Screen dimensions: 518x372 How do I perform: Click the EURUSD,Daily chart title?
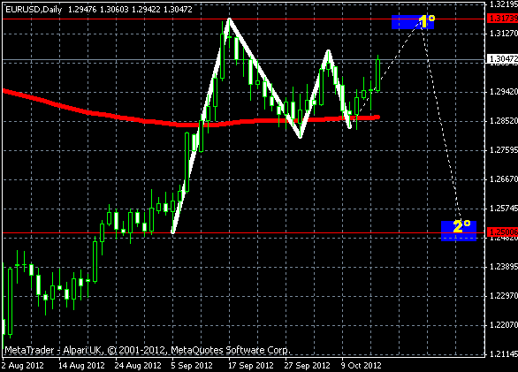tap(34, 9)
